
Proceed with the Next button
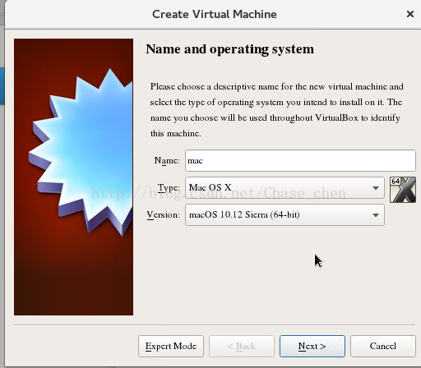point(312,346)
